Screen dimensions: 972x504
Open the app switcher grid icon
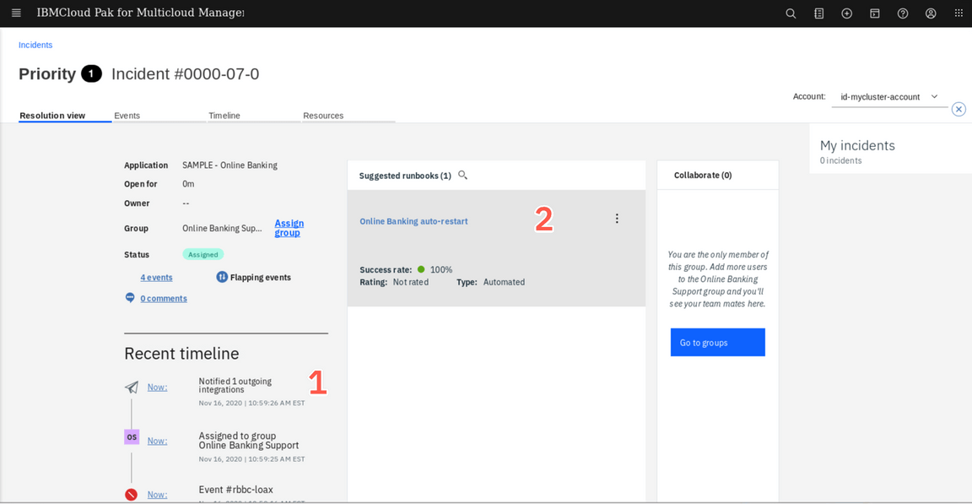[x=958, y=13]
